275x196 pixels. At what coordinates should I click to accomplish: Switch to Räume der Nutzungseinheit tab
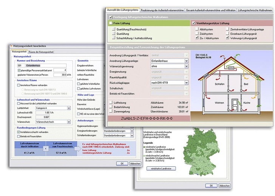41,51
